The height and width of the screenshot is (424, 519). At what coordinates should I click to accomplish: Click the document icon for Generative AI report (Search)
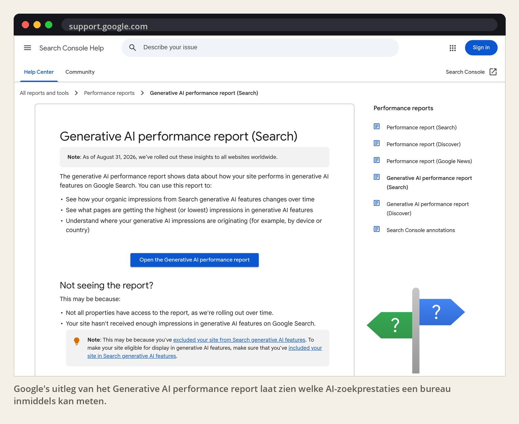coord(377,177)
